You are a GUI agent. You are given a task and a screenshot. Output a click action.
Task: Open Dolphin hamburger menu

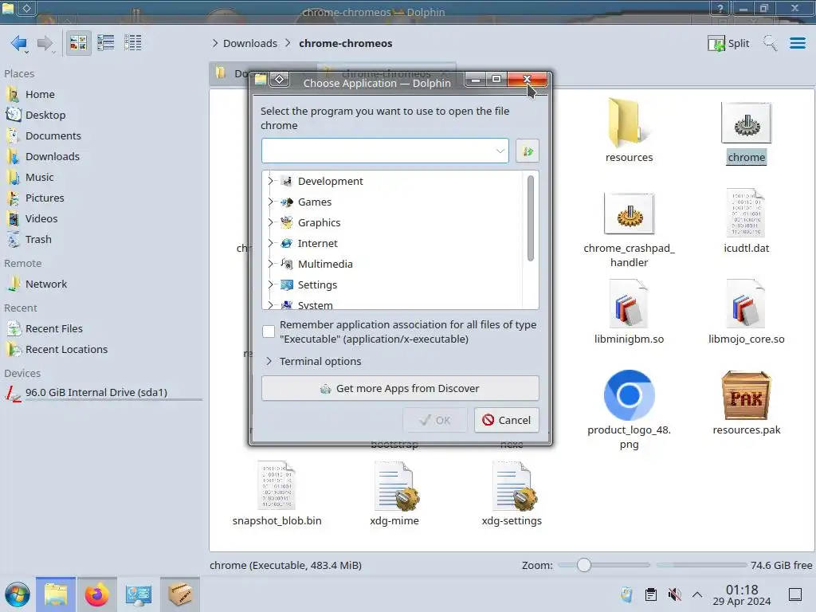(797, 43)
